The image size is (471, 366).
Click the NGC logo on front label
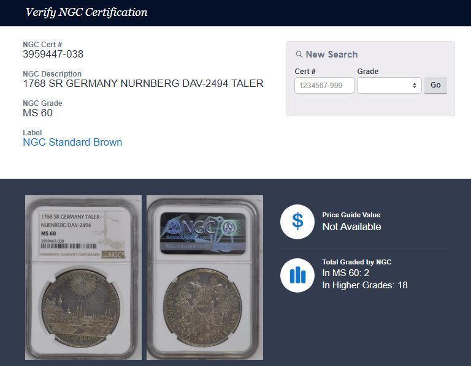pyautogui.click(x=113, y=255)
